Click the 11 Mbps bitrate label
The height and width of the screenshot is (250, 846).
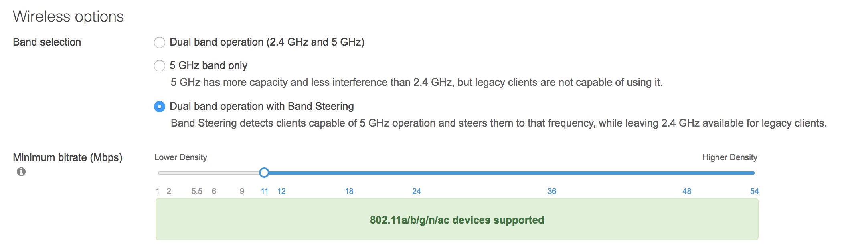(x=264, y=191)
